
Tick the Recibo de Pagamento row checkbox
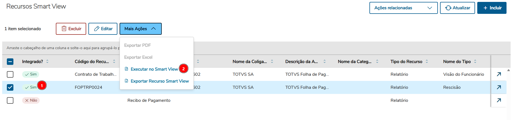[10, 100]
